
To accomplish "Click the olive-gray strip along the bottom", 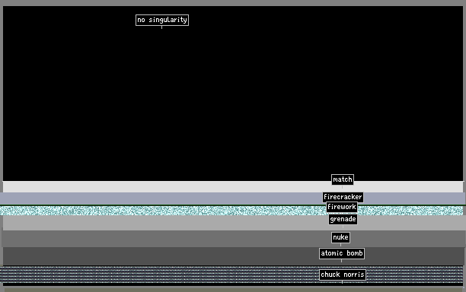I will click(234, 289).
